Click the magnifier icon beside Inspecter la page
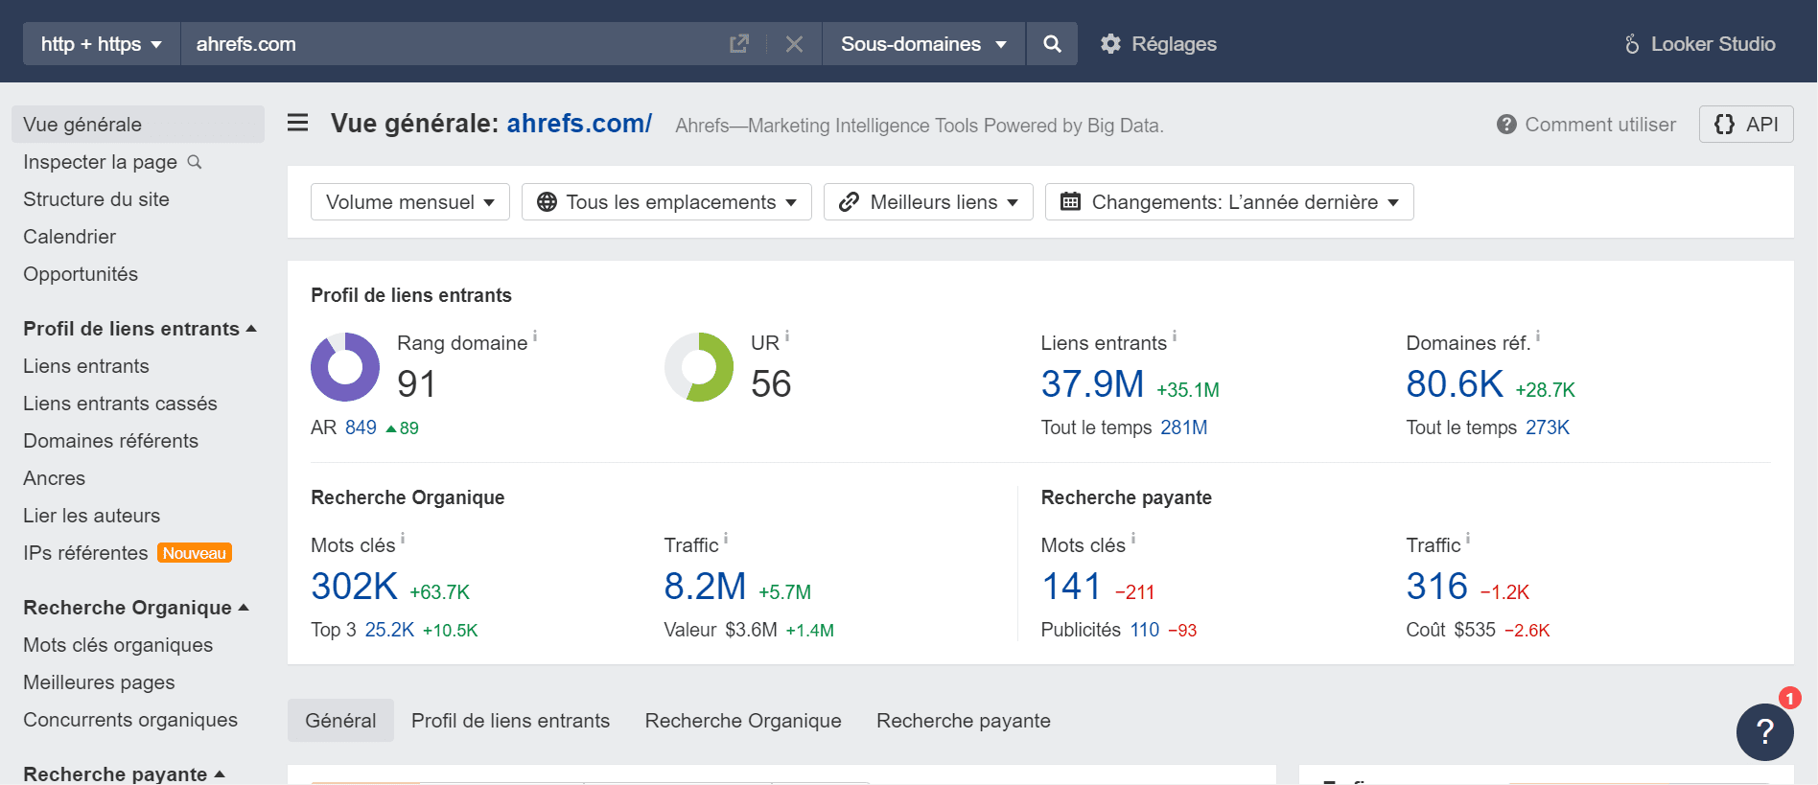 (x=195, y=162)
